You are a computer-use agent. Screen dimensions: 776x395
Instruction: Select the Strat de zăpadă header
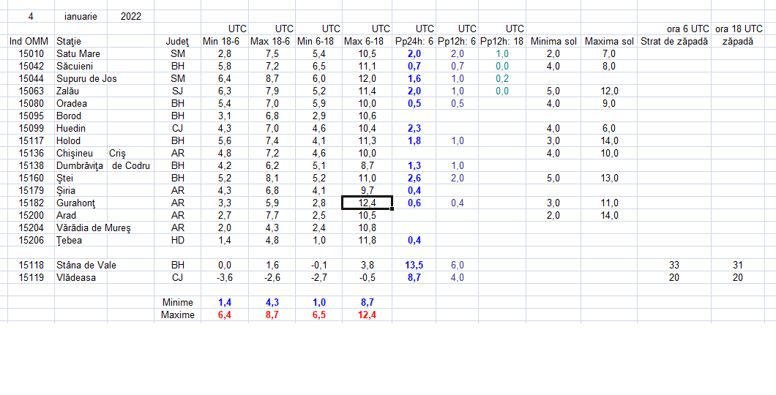674,42
